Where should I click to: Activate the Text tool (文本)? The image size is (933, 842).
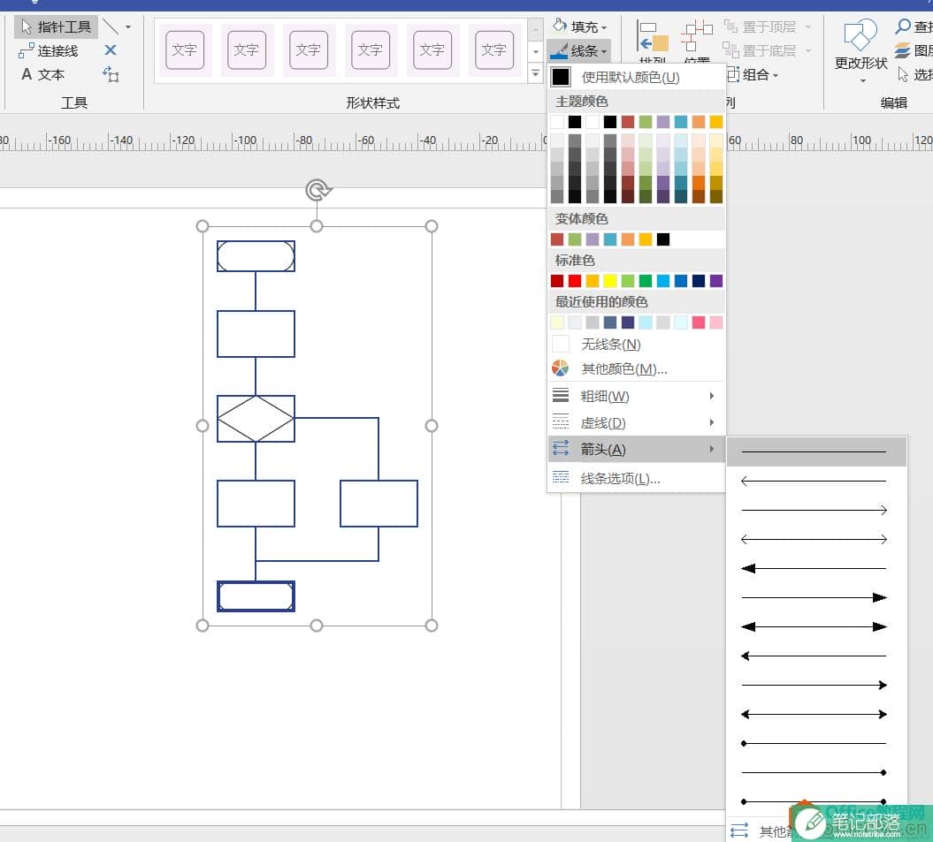click(42, 74)
